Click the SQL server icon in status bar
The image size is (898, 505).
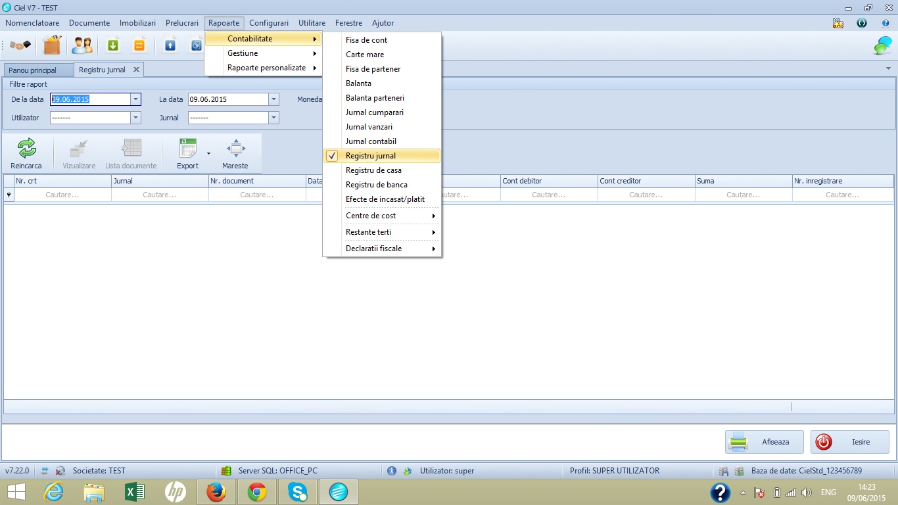226,471
